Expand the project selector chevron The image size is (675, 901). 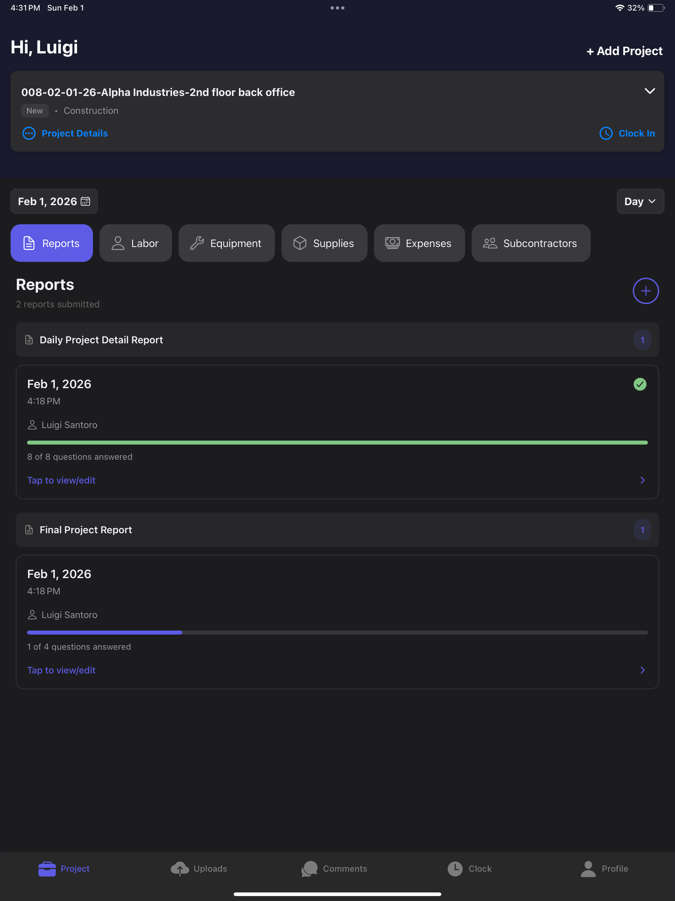click(650, 91)
